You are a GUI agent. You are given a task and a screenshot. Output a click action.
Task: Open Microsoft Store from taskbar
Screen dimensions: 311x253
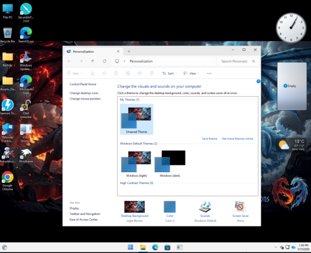pos(167,247)
